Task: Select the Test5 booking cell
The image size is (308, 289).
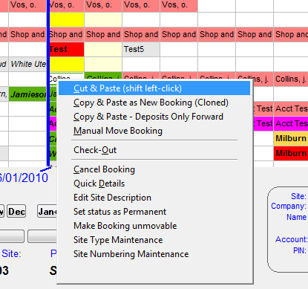Action: (141, 49)
